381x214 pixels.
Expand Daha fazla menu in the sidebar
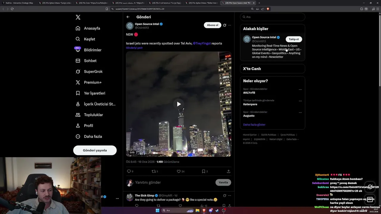[89, 136]
